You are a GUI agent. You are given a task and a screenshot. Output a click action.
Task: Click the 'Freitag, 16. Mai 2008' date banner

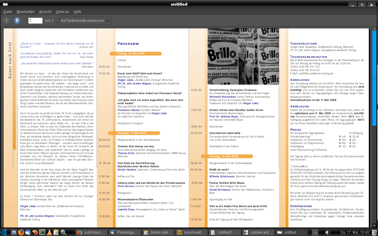pyautogui.click(x=136, y=53)
